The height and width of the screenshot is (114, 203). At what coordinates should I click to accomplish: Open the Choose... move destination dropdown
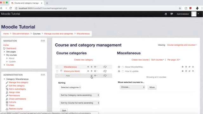[132, 87]
